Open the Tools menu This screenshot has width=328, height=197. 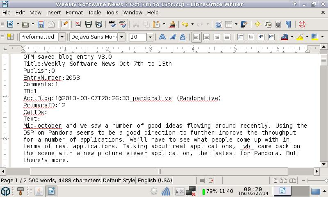(x=112, y=13)
